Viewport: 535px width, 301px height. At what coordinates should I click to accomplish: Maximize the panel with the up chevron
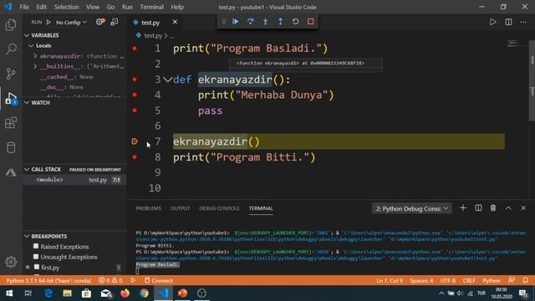click(x=508, y=208)
